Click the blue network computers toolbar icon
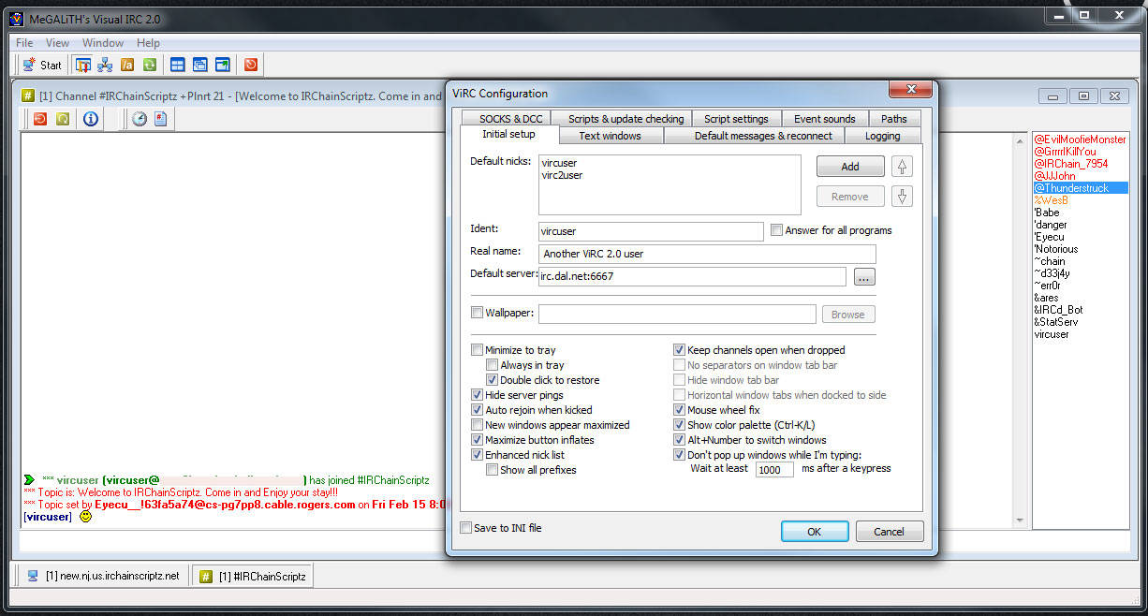 [105, 65]
